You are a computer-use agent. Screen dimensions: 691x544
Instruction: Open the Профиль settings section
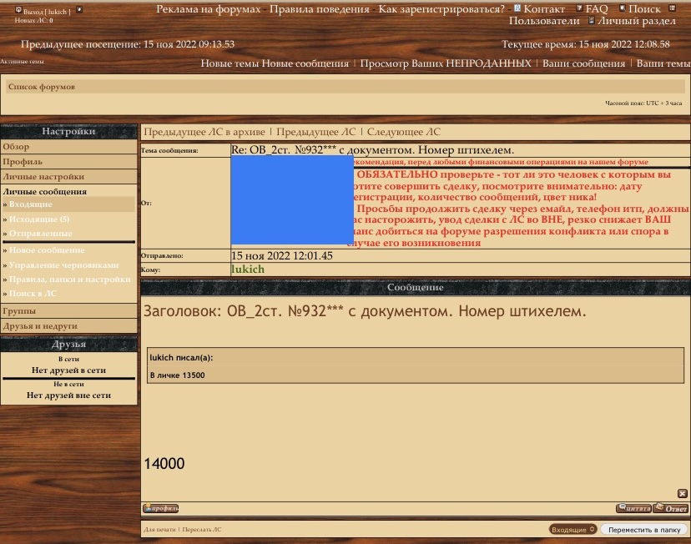pyautogui.click(x=23, y=162)
